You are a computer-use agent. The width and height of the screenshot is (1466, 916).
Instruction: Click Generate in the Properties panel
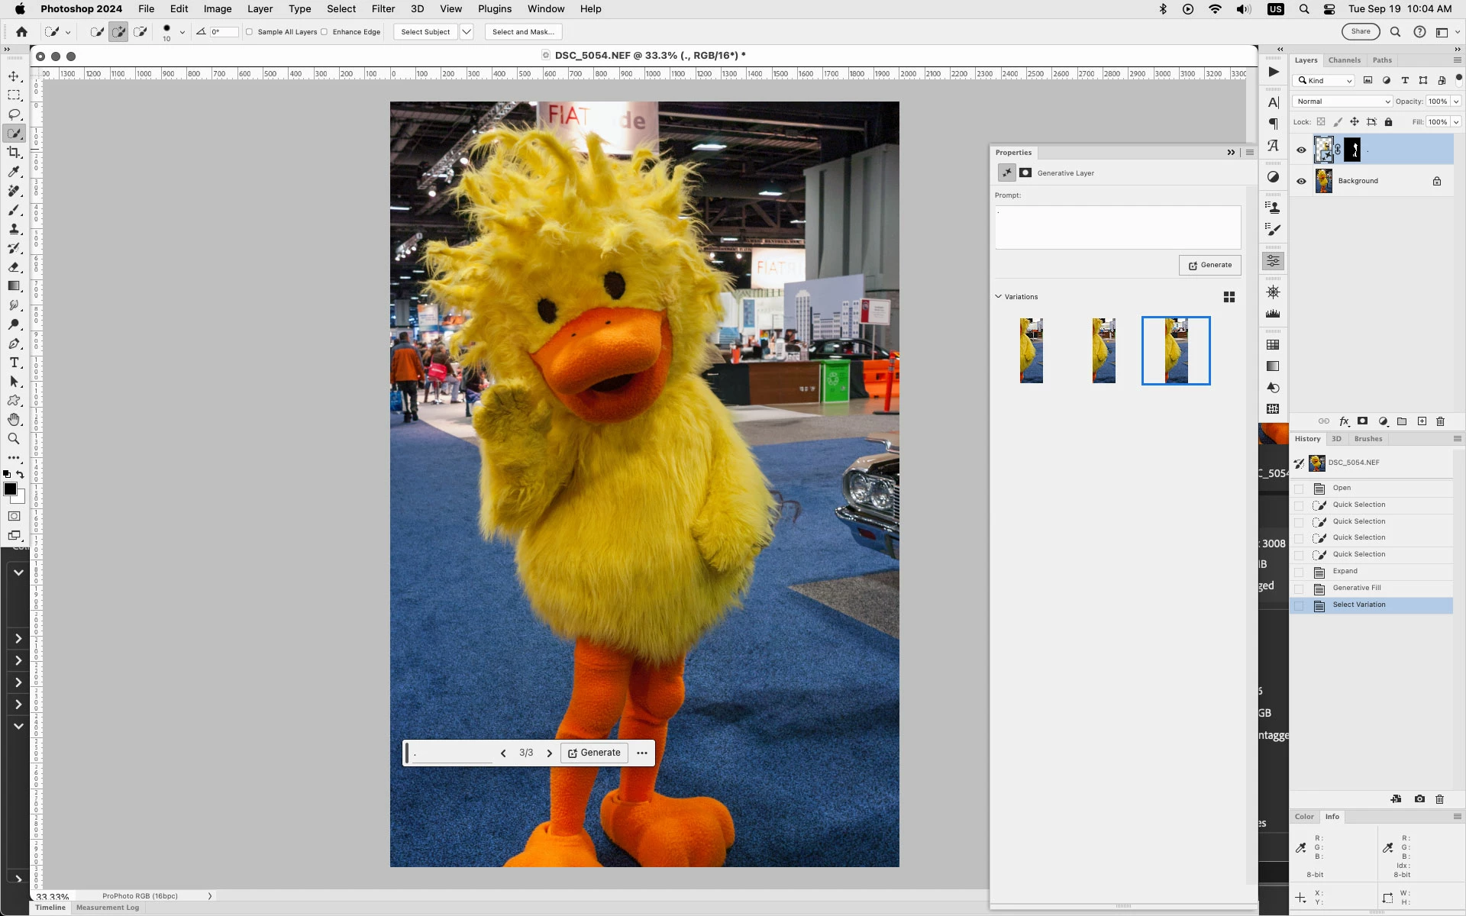(x=1209, y=265)
